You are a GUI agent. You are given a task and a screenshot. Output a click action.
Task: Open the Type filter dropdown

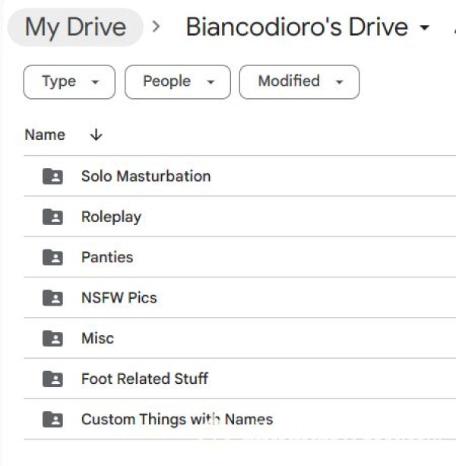point(69,81)
